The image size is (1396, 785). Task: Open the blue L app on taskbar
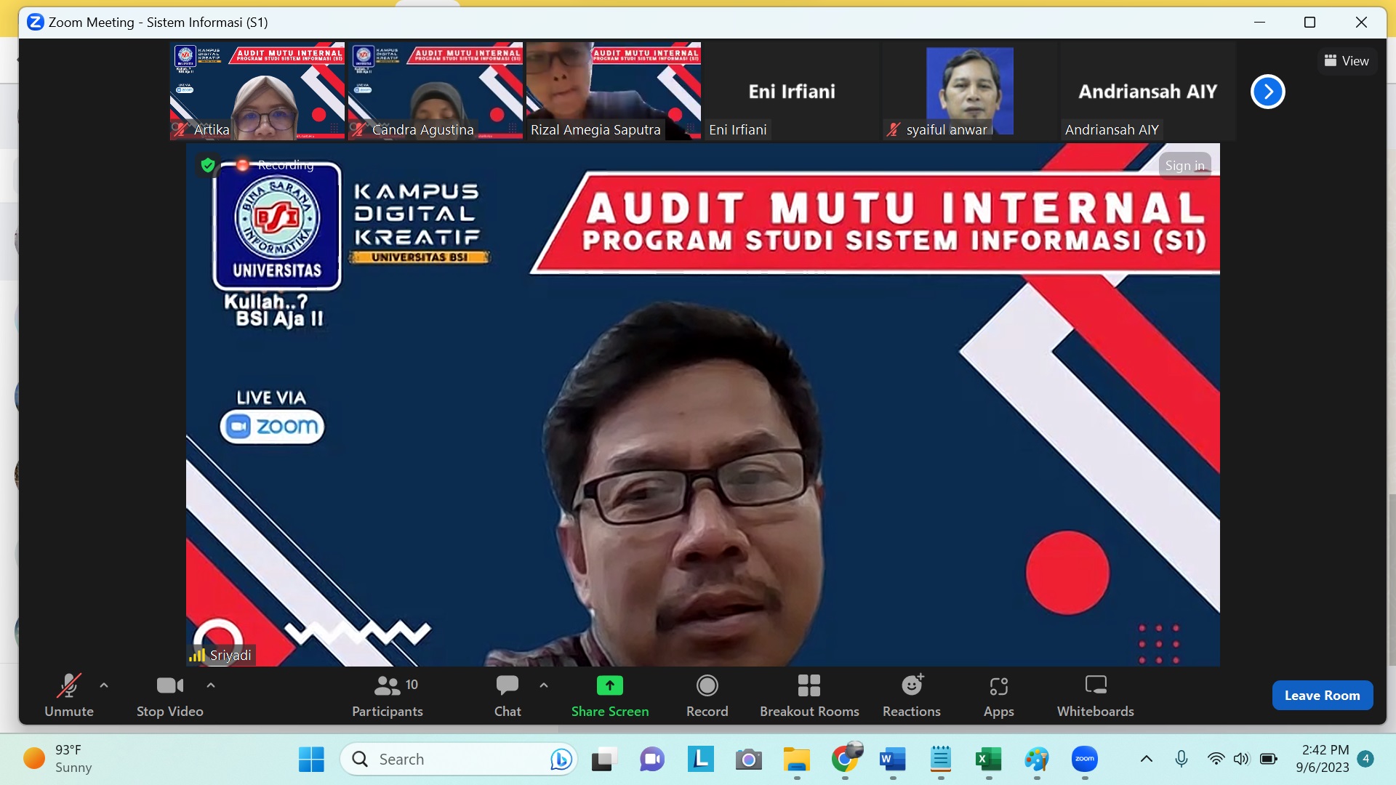coord(701,759)
